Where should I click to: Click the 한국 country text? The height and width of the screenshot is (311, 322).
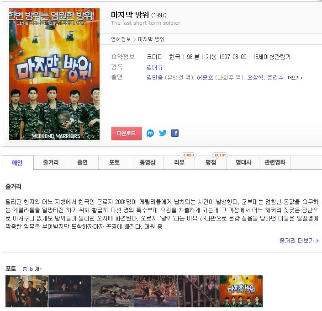(174, 57)
